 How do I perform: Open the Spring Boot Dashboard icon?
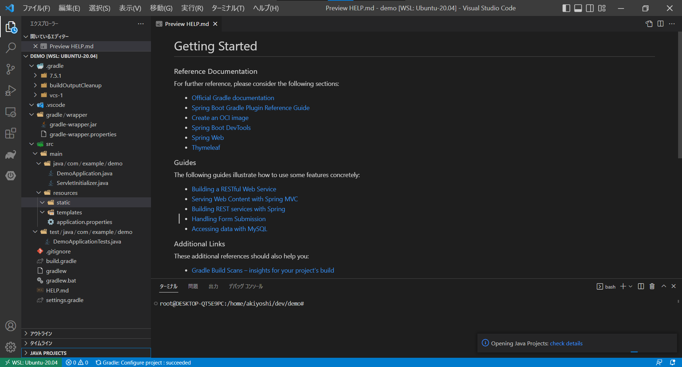click(11, 176)
